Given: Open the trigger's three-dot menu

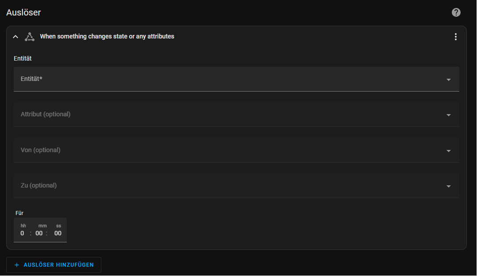Looking at the screenshot, I should (456, 37).
